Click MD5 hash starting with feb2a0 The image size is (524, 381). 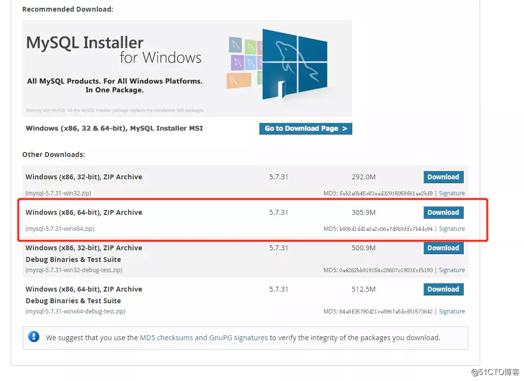(386, 193)
